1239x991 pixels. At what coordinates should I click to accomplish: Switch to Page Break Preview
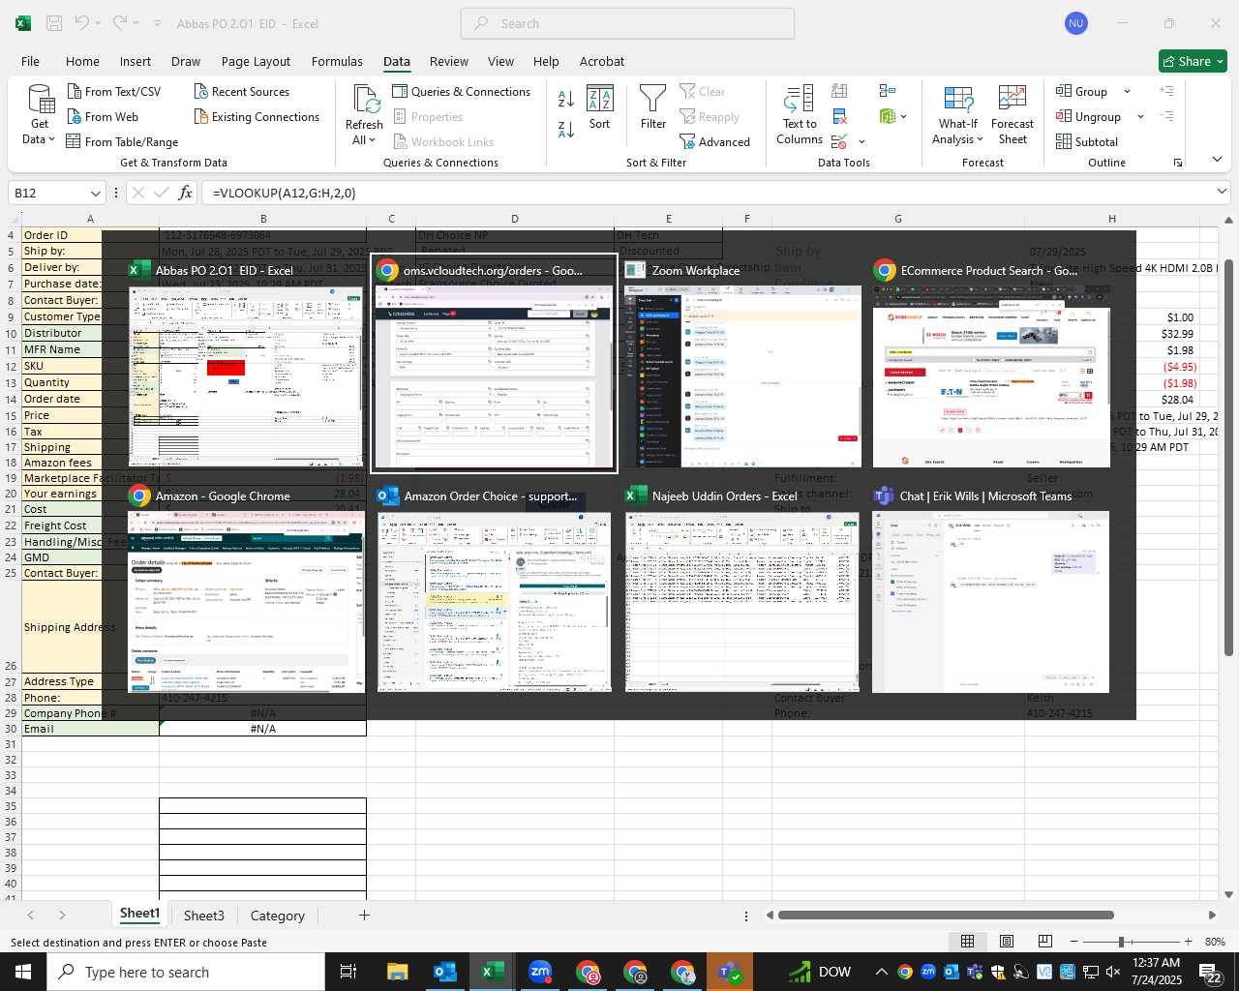[x=1044, y=942]
